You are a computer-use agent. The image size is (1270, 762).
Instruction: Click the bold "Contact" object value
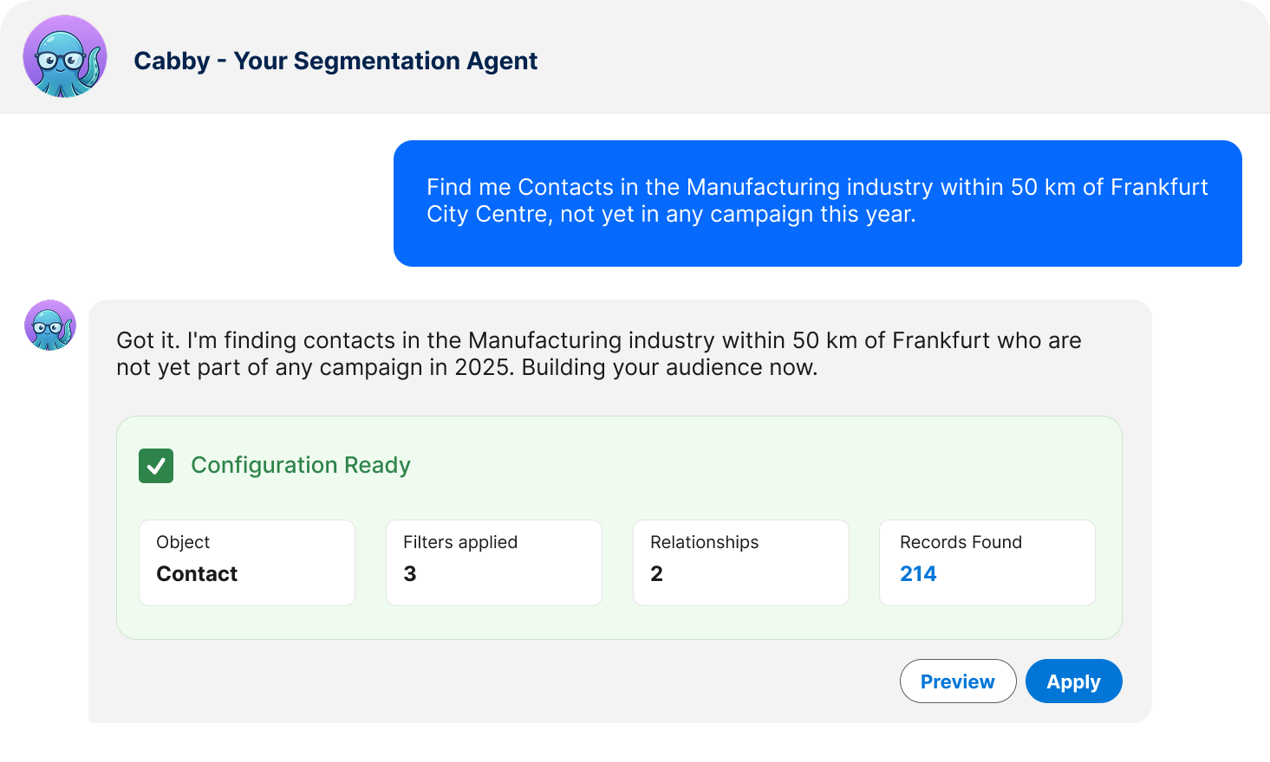(x=197, y=574)
